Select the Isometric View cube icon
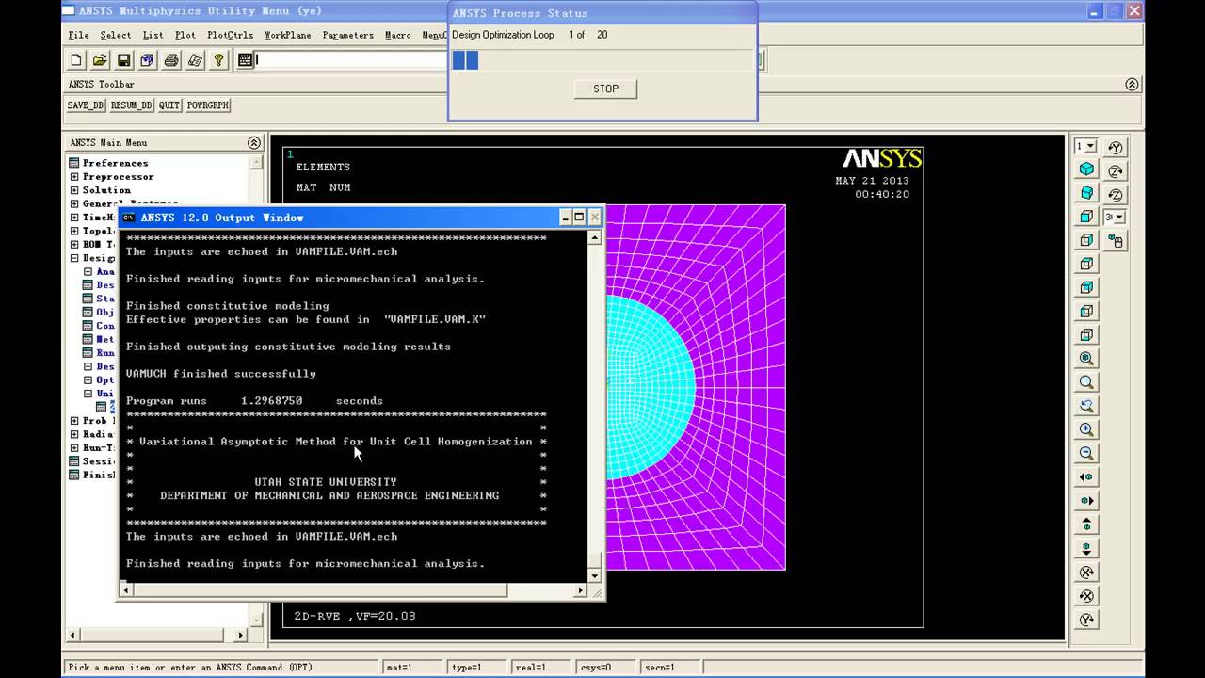Screen dimensions: 1205x678 [x=1086, y=169]
